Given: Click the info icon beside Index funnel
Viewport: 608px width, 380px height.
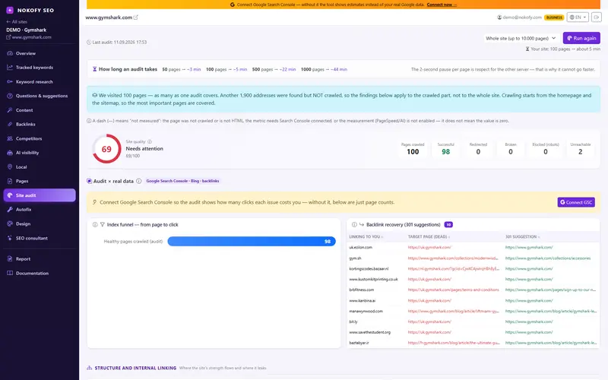Looking at the screenshot, I should tap(95, 224).
